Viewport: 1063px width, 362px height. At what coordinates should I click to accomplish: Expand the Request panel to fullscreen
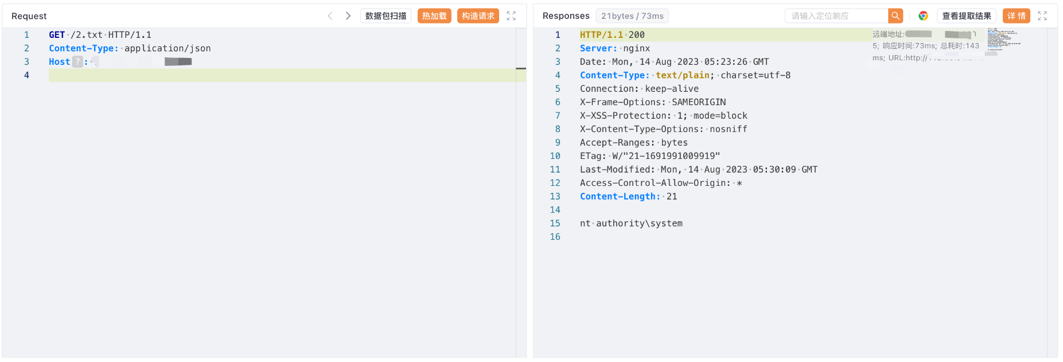[511, 16]
